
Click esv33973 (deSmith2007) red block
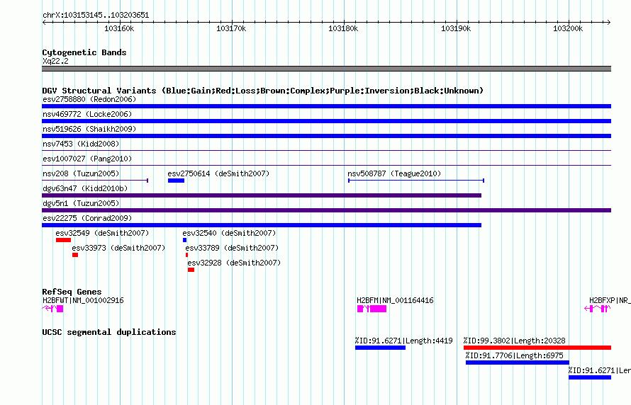(x=75, y=255)
